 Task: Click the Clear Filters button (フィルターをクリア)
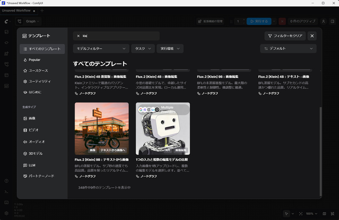point(285,36)
